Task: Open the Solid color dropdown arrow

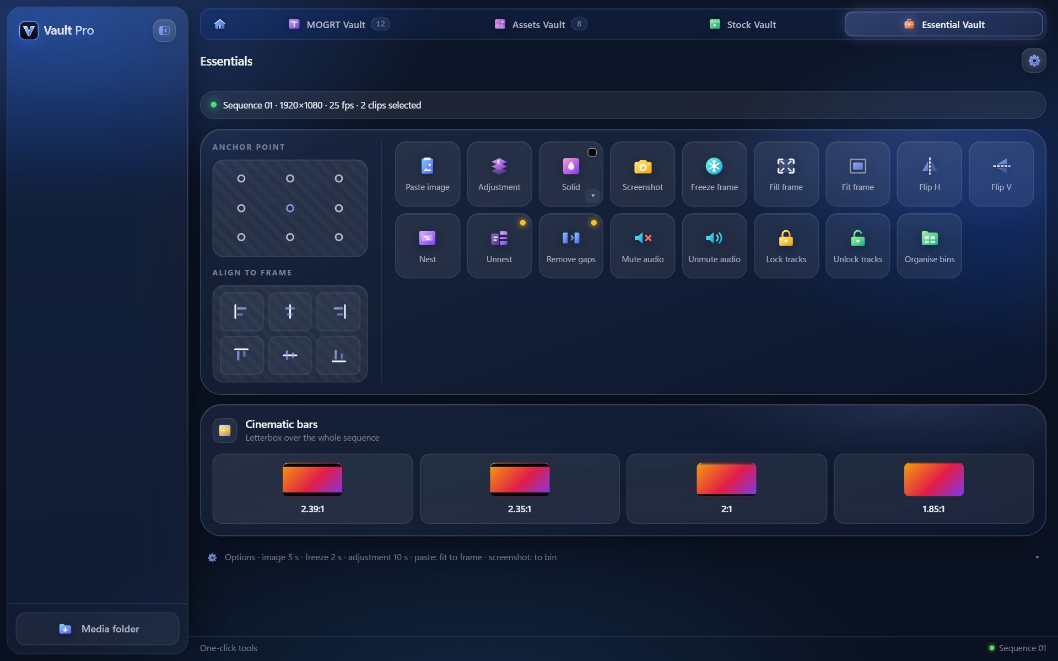Action: tap(593, 196)
